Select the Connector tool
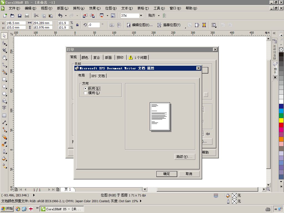 coord(4,130)
